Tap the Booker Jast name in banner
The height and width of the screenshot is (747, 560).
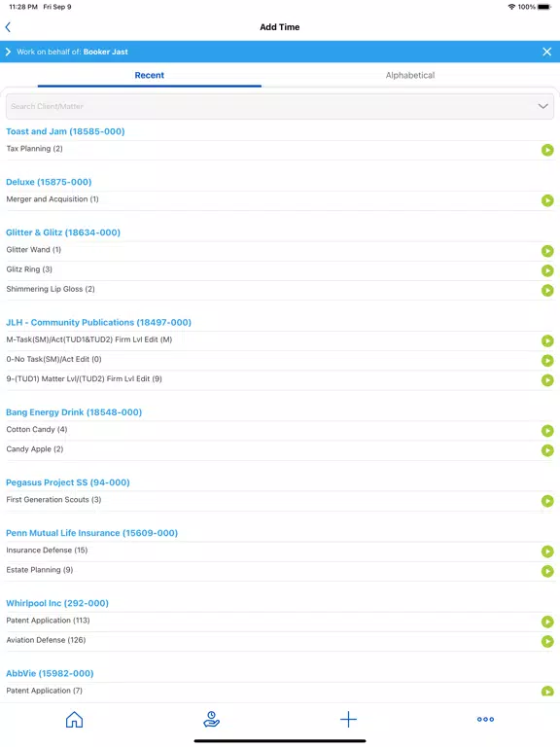point(105,52)
